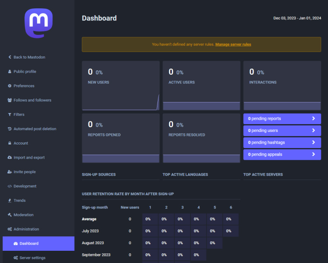Click the Back to Mastodon chevron icon
Viewport: 328px width, 263px height.
(x=10, y=57)
